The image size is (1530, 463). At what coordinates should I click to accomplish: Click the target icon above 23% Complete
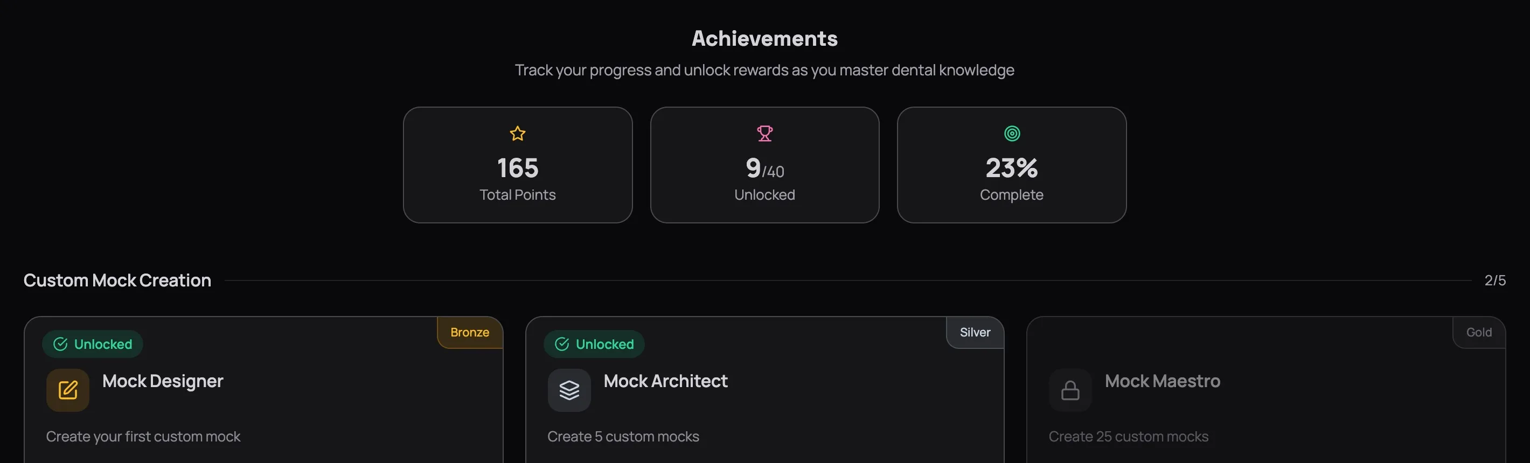point(1012,133)
